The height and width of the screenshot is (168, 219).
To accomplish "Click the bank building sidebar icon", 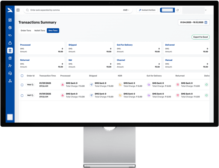I will click(10, 51).
